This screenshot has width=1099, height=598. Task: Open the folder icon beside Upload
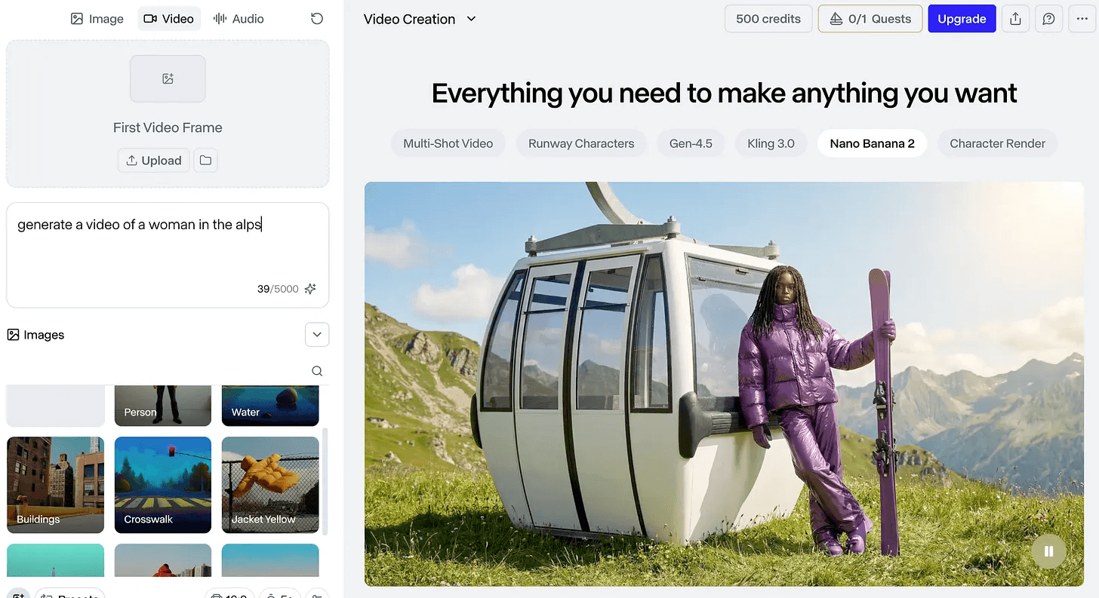pyautogui.click(x=205, y=160)
